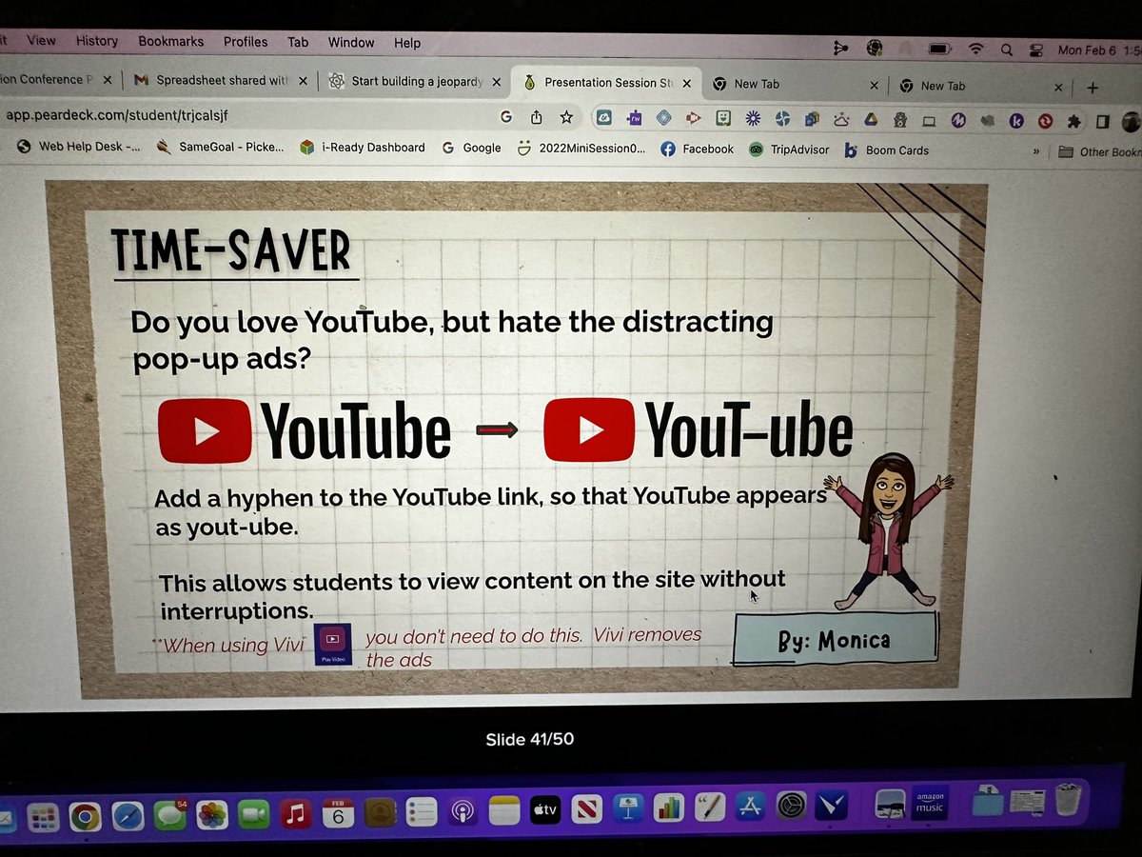
Task: Open SameGoal bookmark
Action: (221, 147)
